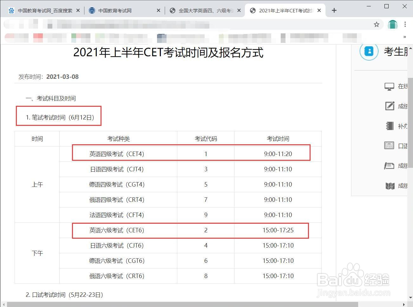Viewport: 413px width, 307px height.
Task: Click the Baidu paw favicon on first tab
Action: pos(11,10)
